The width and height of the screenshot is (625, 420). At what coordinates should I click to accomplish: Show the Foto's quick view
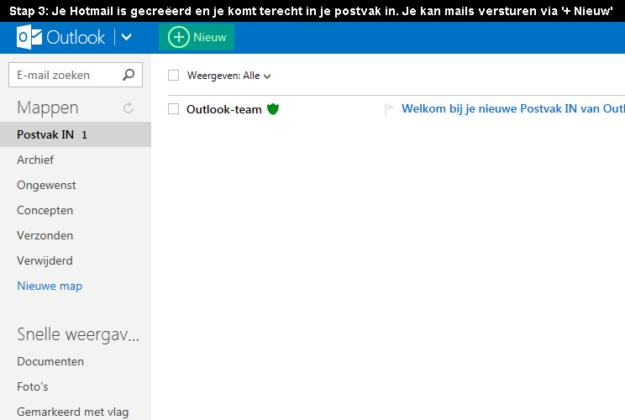coord(32,386)
